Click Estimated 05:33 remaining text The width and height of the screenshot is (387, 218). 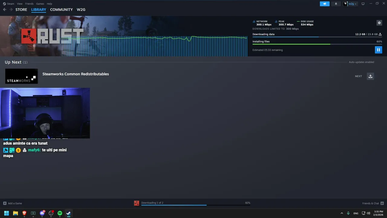[268, 50]
